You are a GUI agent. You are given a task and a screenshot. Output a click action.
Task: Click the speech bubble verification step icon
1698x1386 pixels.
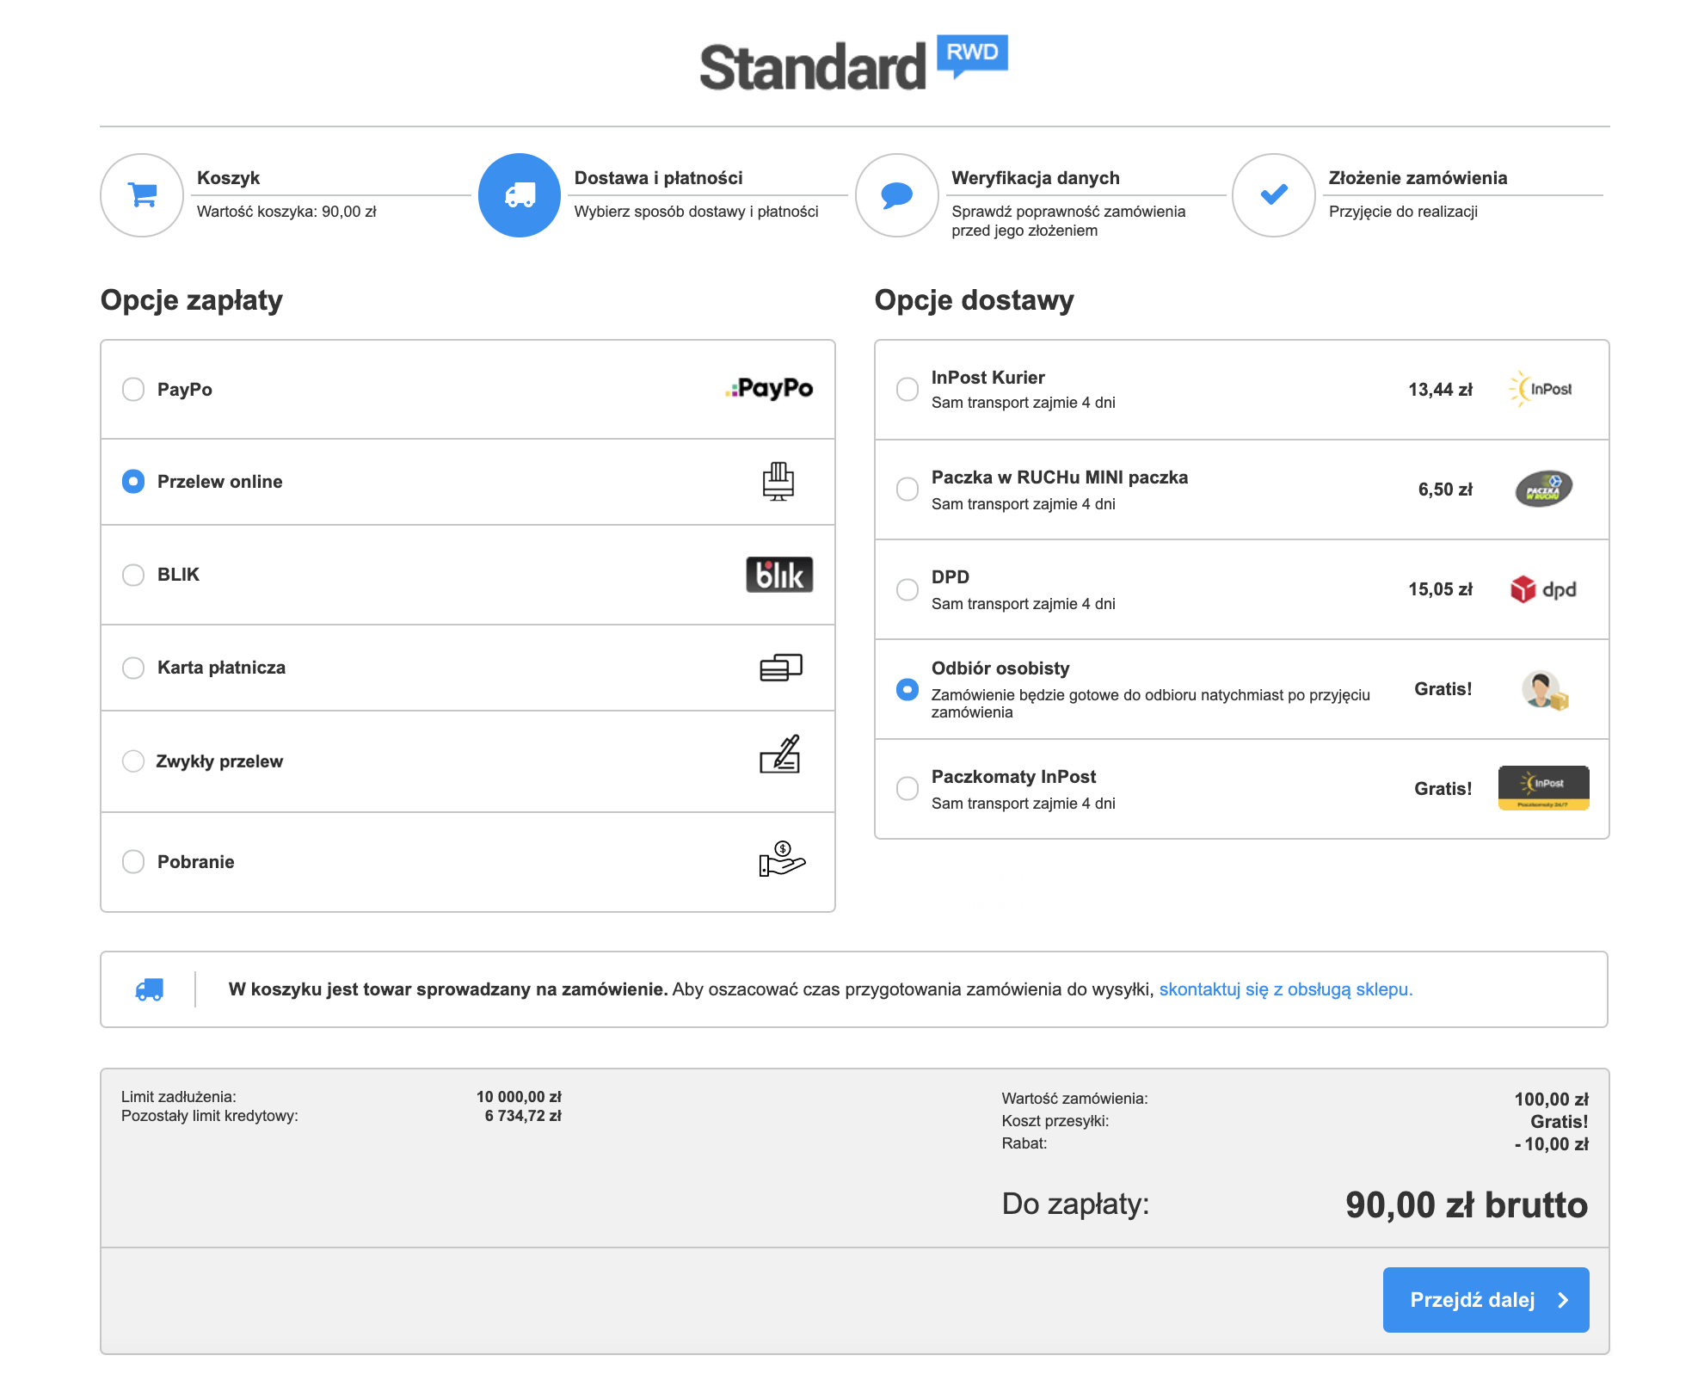point(896,195)
